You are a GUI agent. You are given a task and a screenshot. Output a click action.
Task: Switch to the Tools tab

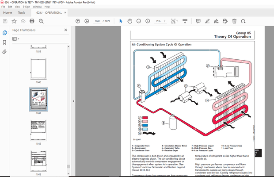(22, 12)
